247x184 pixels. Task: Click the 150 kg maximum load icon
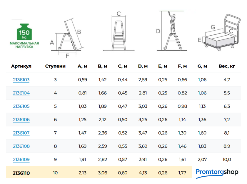pos(24,35)
